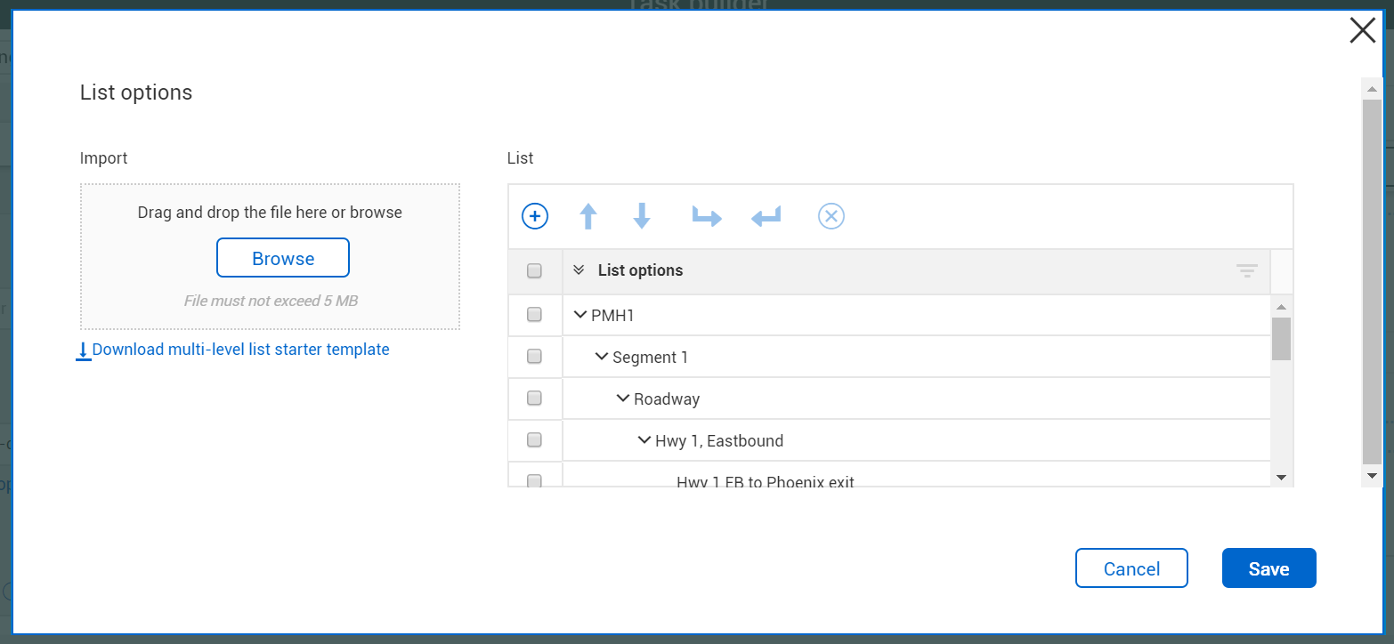1394x644 pixels.
Task: Delete the selected list option
Action: pos(831,215)
